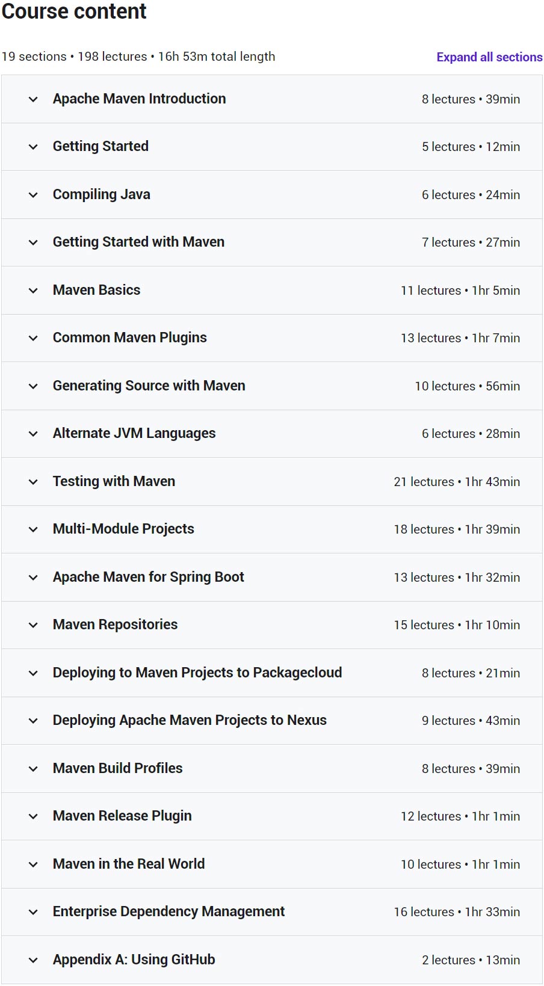
Task: Expand the Alternate JVM Languages arrow
Action: [x=33, y=434]
